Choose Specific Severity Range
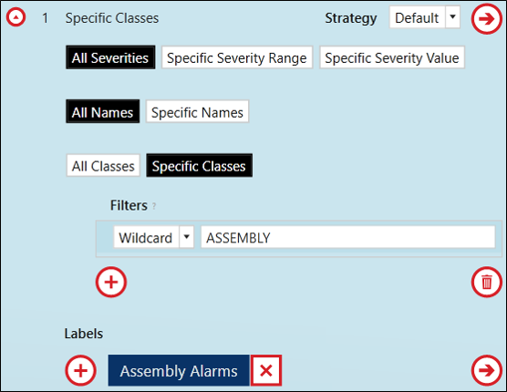507x392 pixels. [x=237, y=57]
